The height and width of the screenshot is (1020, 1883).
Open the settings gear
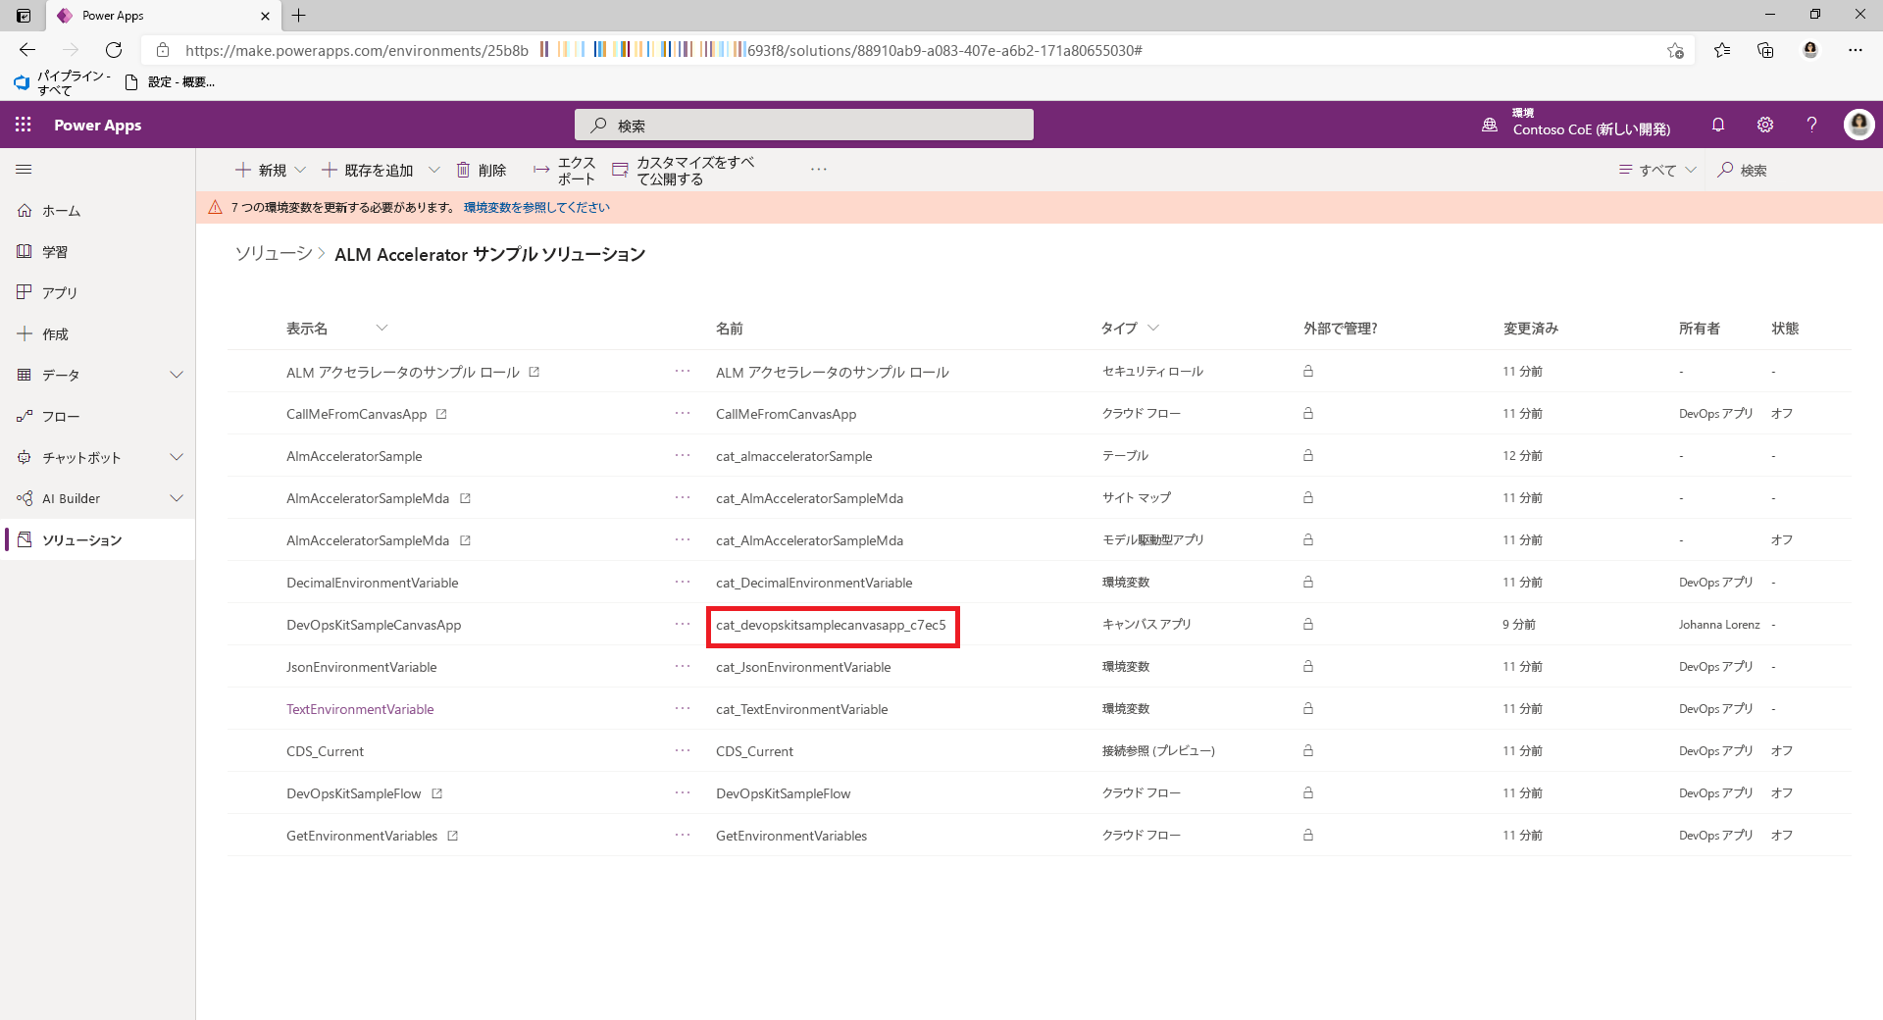click(x=1765, y=125)
